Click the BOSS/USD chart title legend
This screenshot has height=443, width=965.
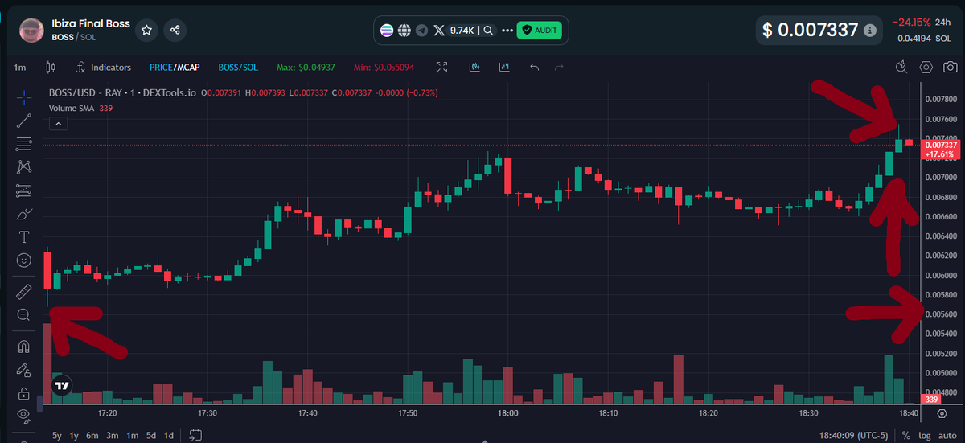pos(123,93)
